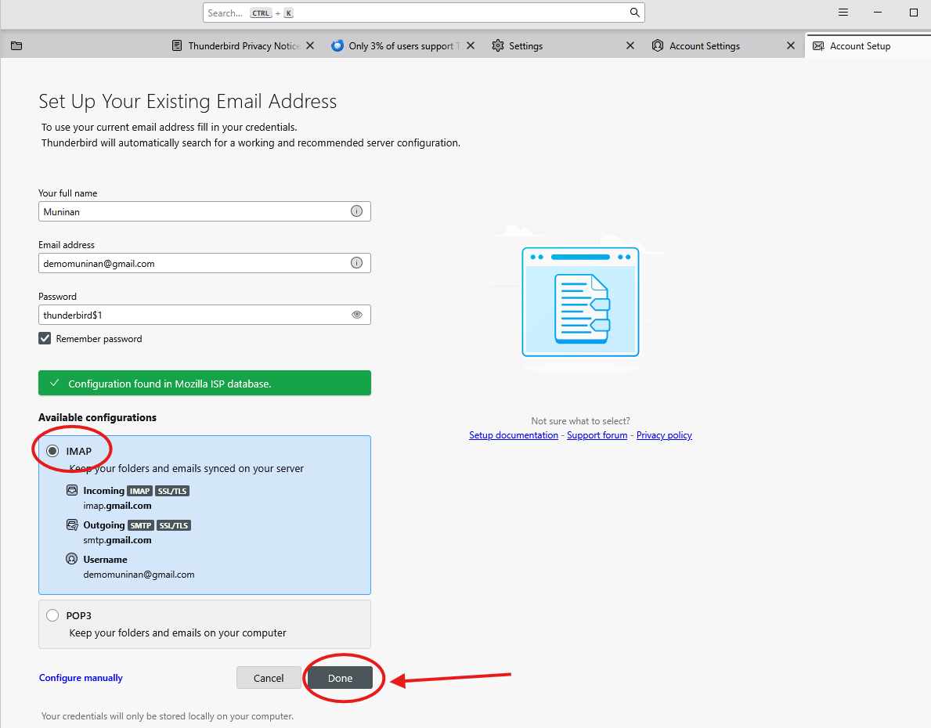
Task: Click the Cancel button
Action: coord(269,678)
